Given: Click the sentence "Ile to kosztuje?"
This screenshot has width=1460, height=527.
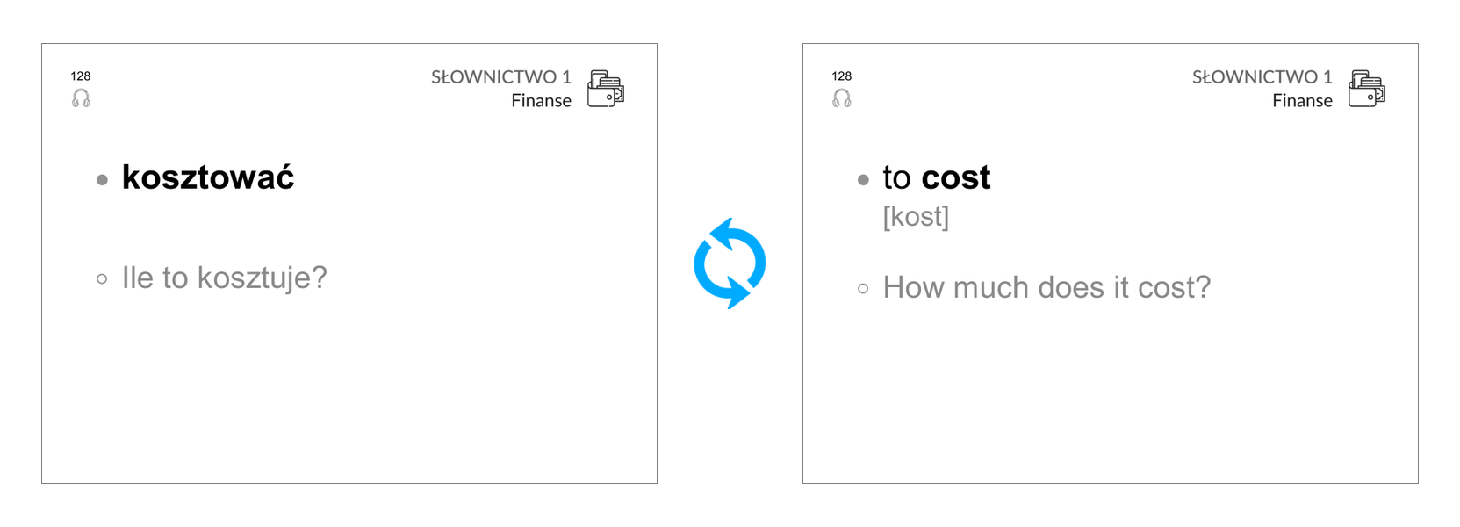Looking at the screenshot, I should tap(225, 278).
